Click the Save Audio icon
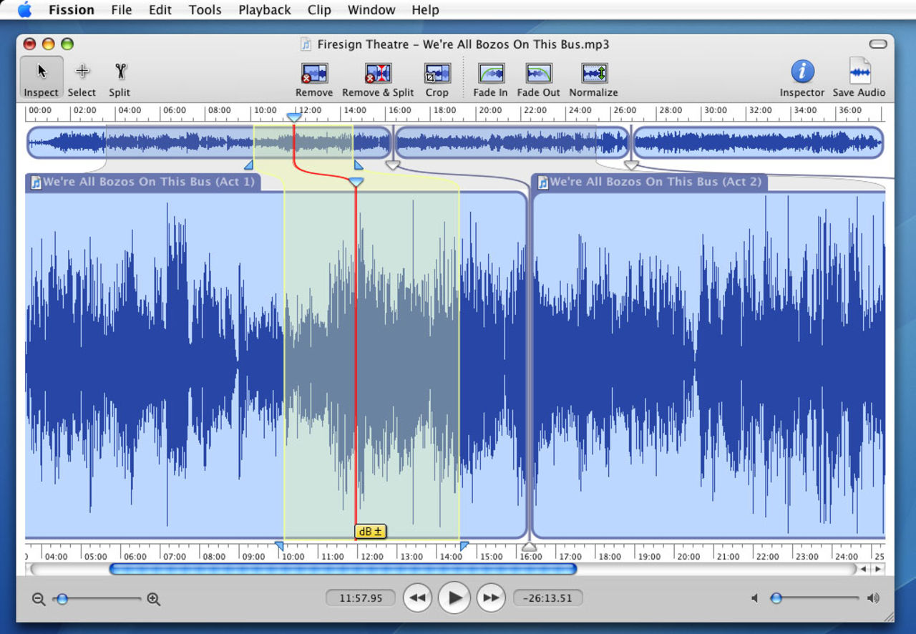916x634 pixels. coord(859,72)
